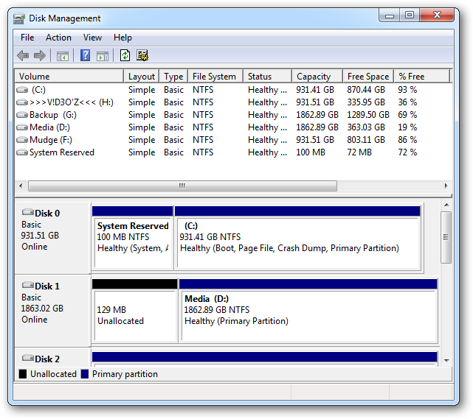Click the disk pane scroll-down arrow

pyautogui.click(x=446, y=360)
